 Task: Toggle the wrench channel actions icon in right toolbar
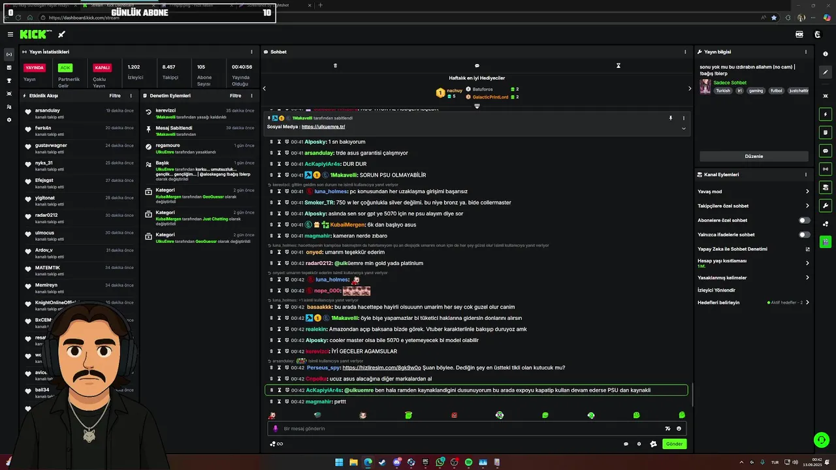point(826,206)
